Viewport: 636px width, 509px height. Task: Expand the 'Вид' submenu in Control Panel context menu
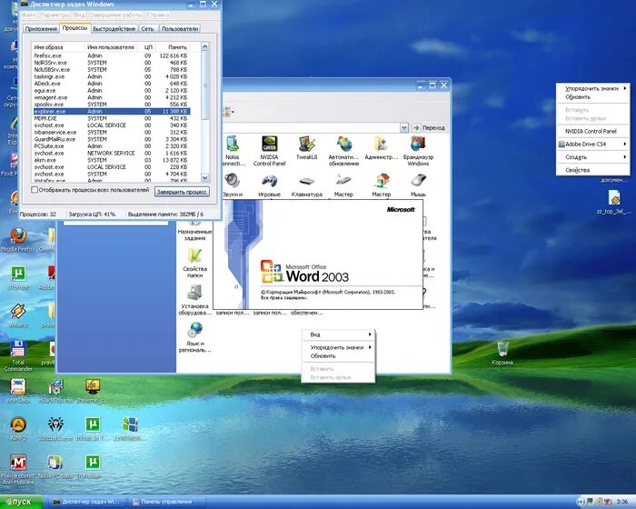coord(339,334)
